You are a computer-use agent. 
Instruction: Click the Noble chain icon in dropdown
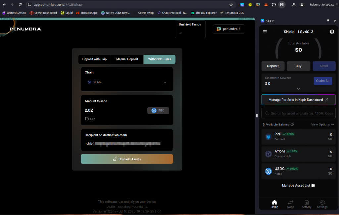coord(89,82)
